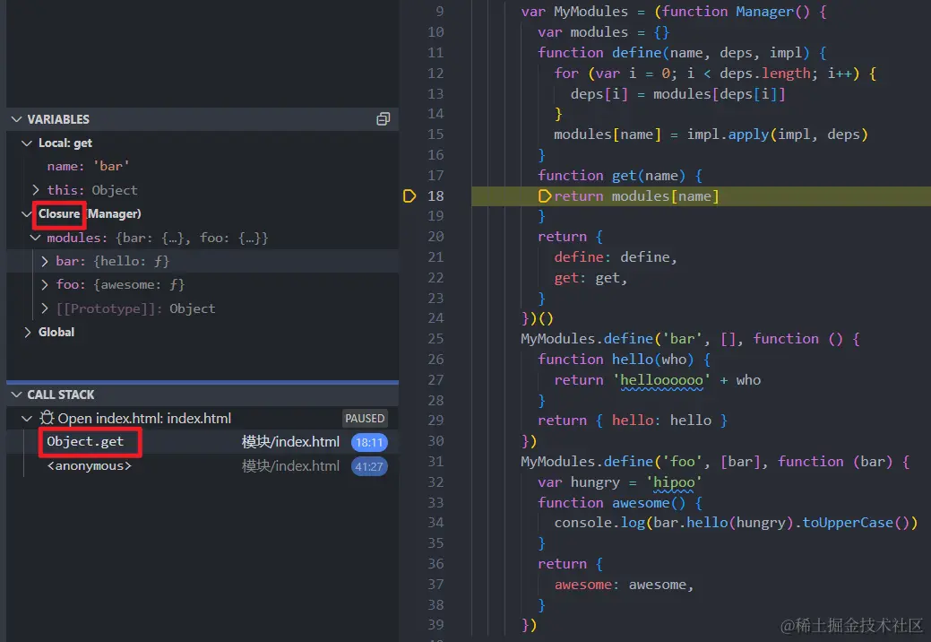Click the 18:11 line badge
The height and width of the screenshot is (642, 931).
point(369,442)
